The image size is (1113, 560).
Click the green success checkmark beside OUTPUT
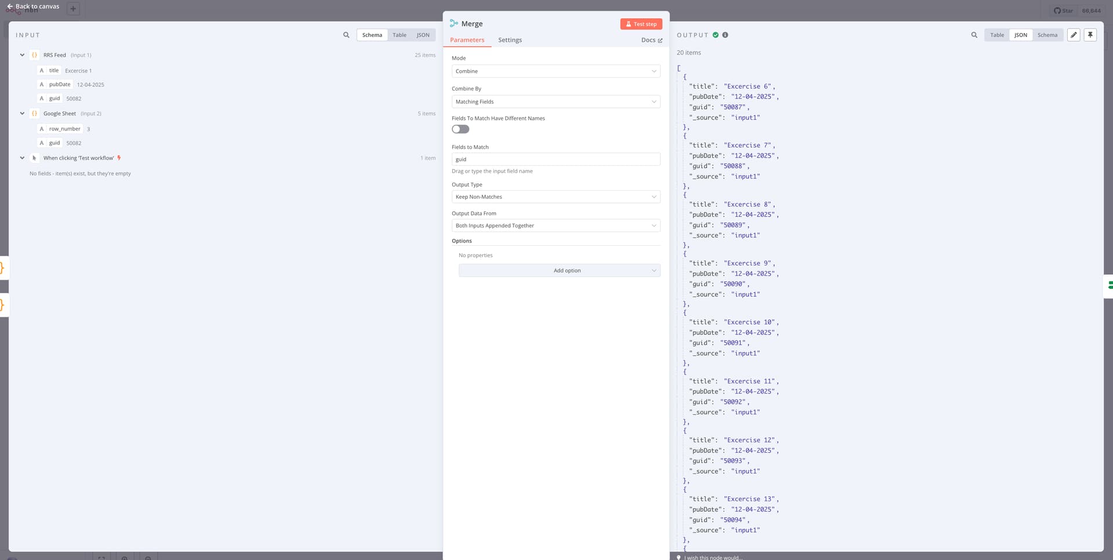(x=715, y=35)
